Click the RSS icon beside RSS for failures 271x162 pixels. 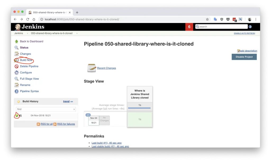(55, 124)
